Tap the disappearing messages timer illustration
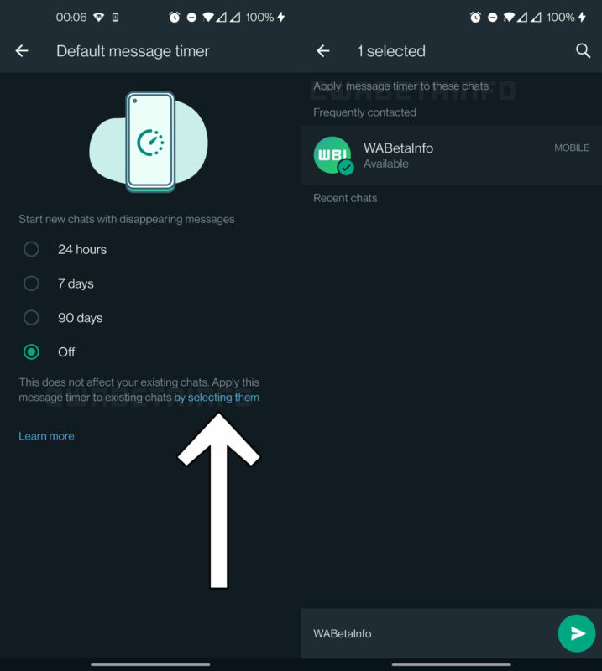Image resolution: width=602 pixels, height=671 pixels. pos(149,143)
